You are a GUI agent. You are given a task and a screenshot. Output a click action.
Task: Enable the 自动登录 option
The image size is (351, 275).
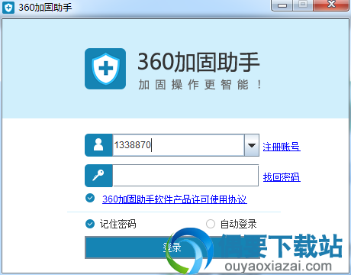coord(211,224)
